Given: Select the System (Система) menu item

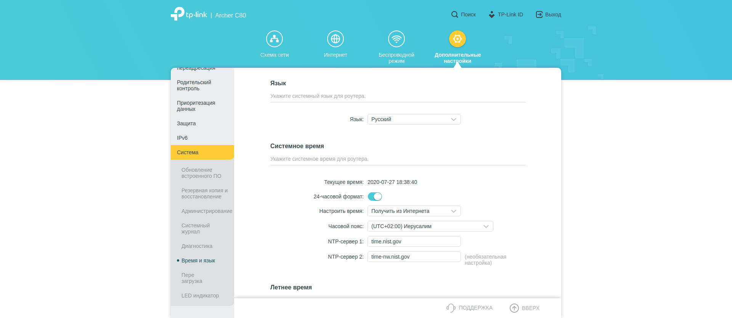Looking at the screenshot, I should 202,152.
